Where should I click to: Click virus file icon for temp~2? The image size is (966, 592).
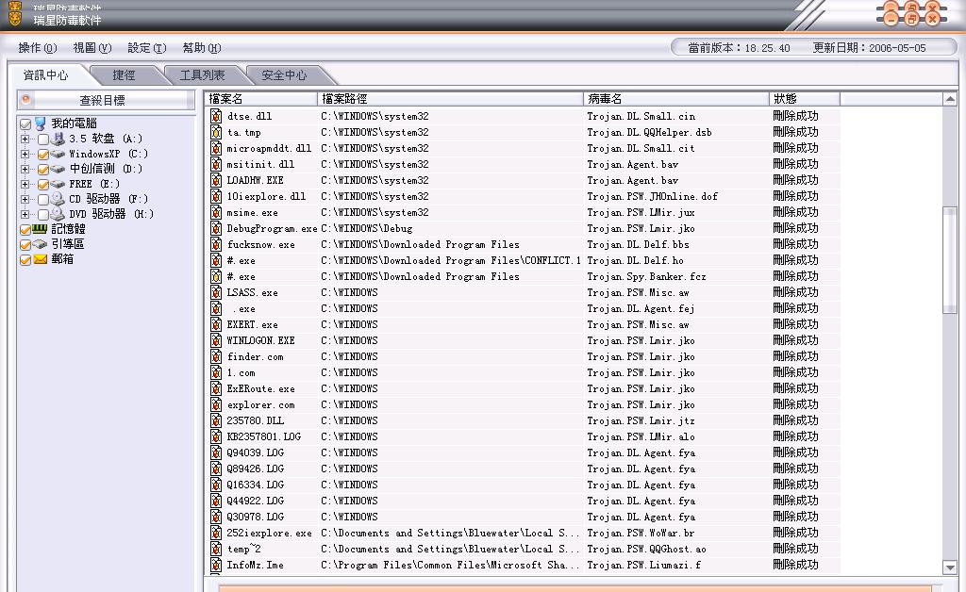pyautogui.click(x=216, y=549)
